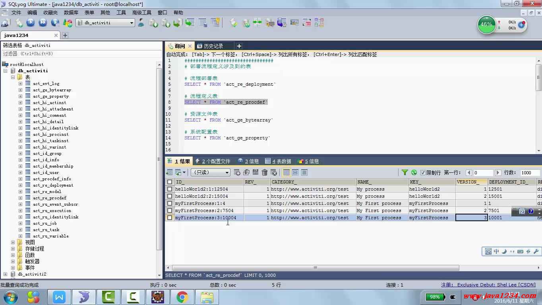The width and height of the screenshot is (542, 305).
Task: Sort by the NAME_ column header
Action: pyautogui.click(x=382, y=182)
